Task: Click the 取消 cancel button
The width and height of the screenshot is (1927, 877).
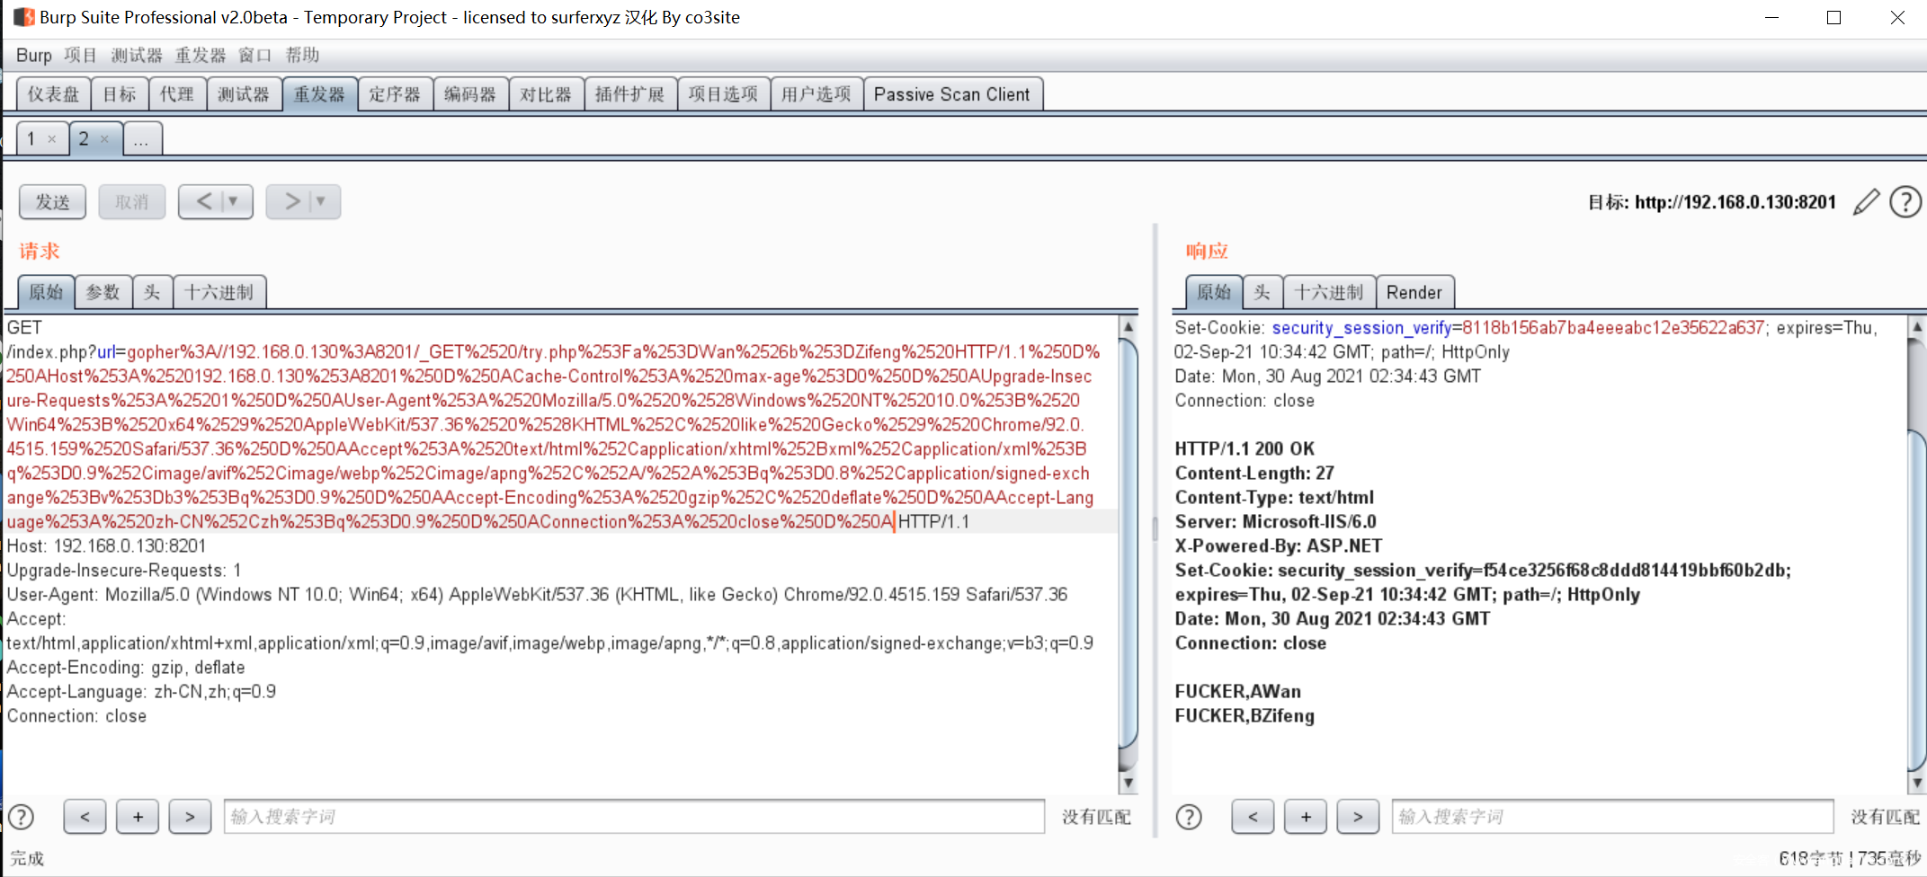Action: coord(131,202)
